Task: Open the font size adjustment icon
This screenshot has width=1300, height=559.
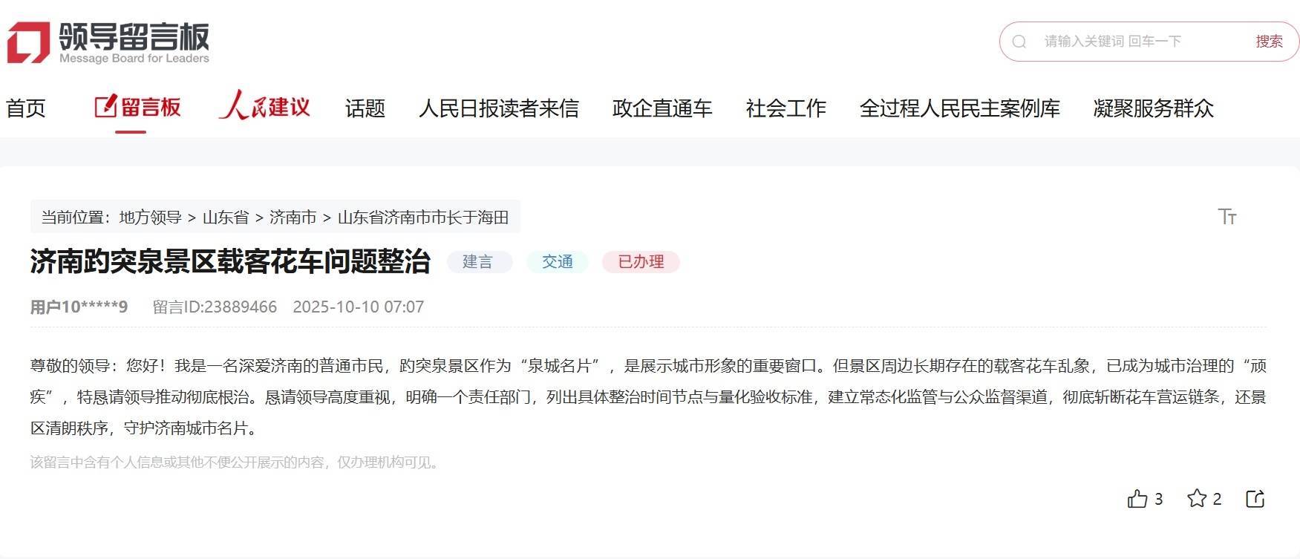Action: coord(1227,216)
